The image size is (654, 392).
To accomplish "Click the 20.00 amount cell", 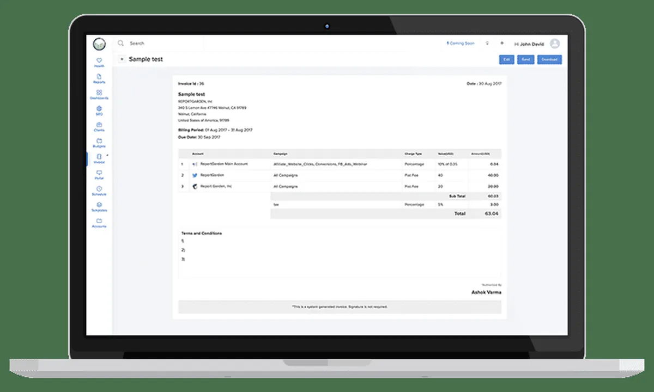I will [x=493, y=187].
